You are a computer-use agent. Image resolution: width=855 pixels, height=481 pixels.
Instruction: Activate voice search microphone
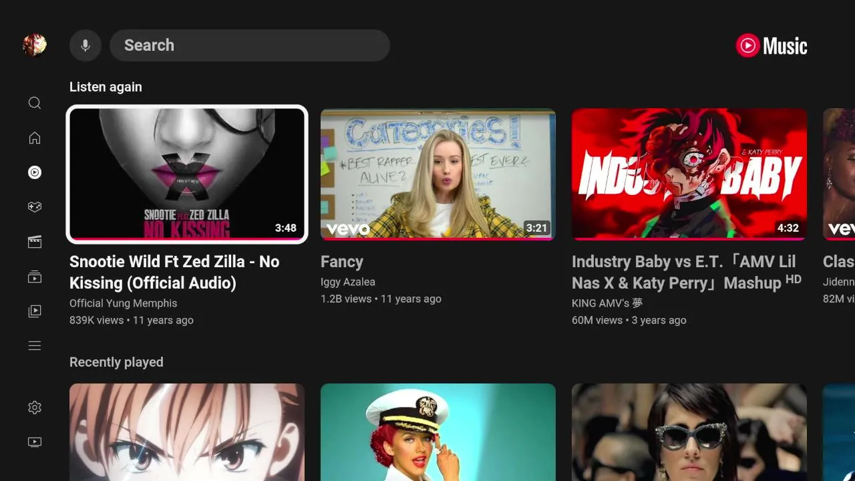(x=85, y=45)
